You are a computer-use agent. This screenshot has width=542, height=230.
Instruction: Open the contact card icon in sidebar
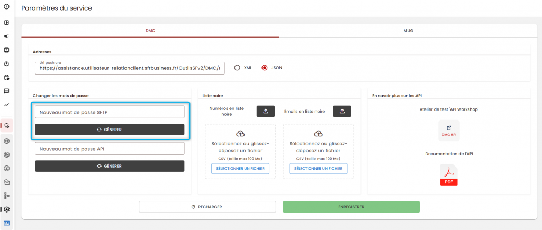[6, 50]
